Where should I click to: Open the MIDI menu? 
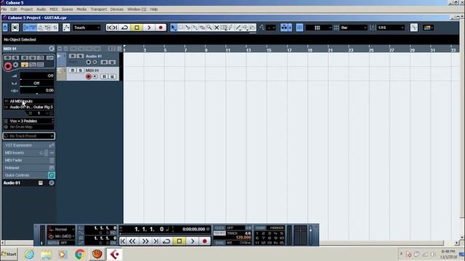pyautogui.click(x=54, y=9)
